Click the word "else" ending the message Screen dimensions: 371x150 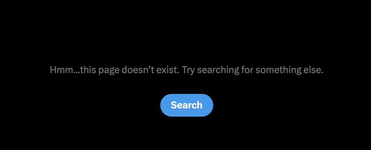[x=312, y=70]
